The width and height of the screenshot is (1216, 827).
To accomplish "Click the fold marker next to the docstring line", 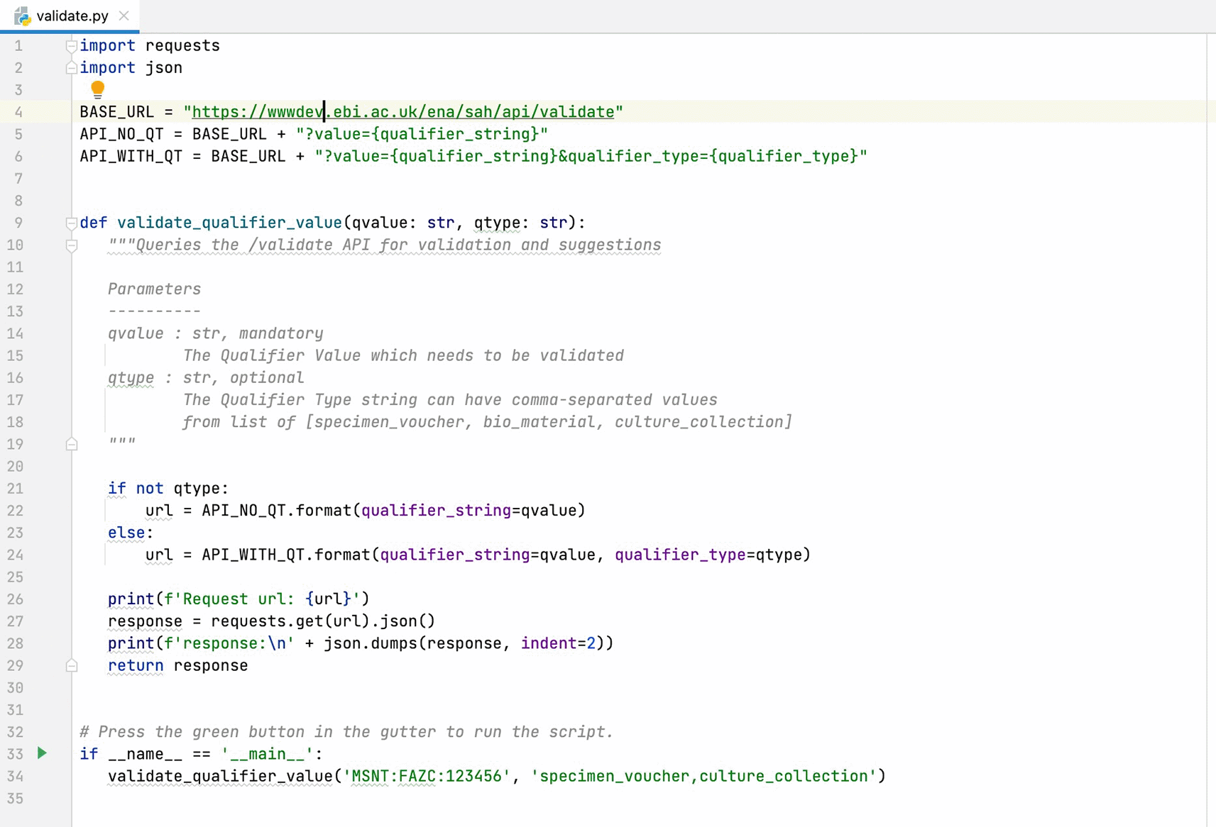I will coord(71,245).
